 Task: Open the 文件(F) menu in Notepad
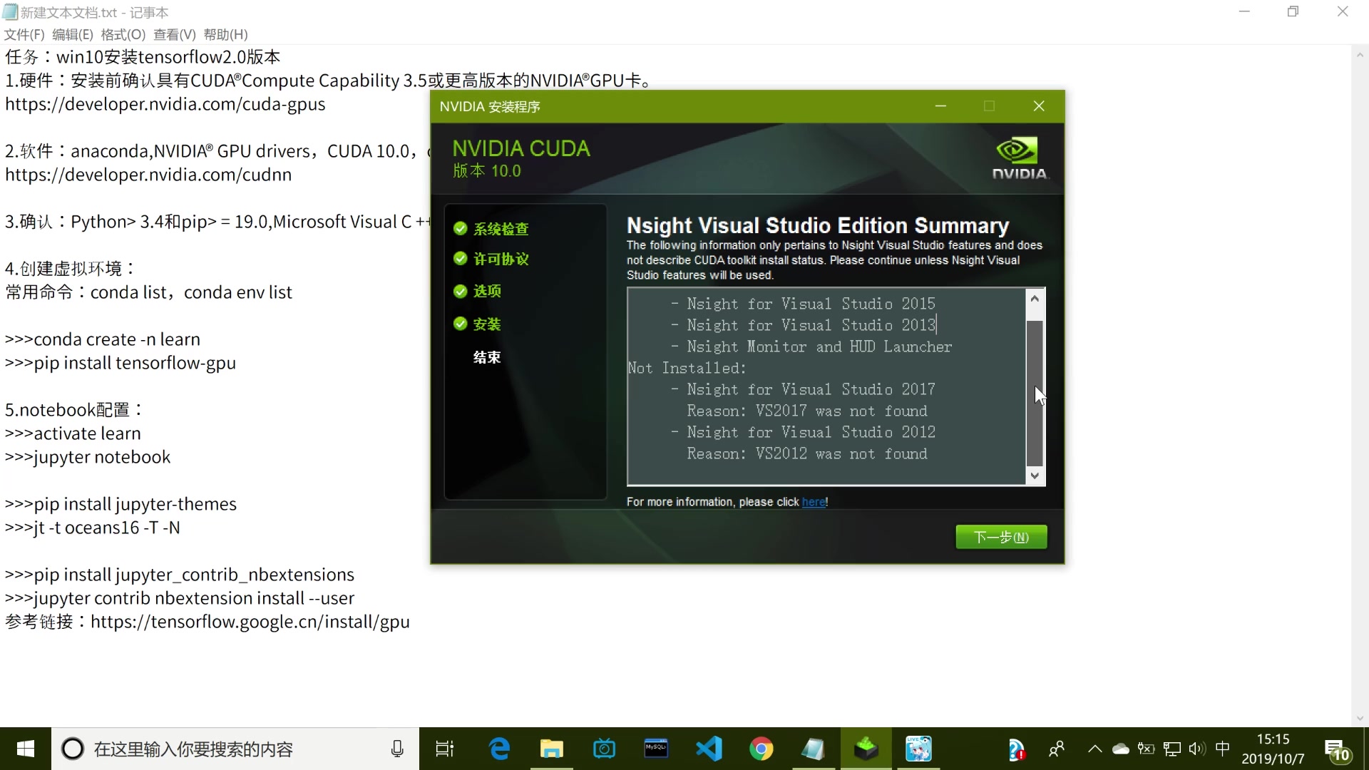coord(24,34)
